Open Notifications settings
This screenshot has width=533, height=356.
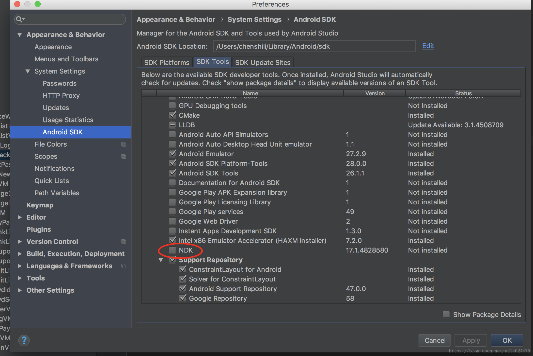click(x=54, y=169)
